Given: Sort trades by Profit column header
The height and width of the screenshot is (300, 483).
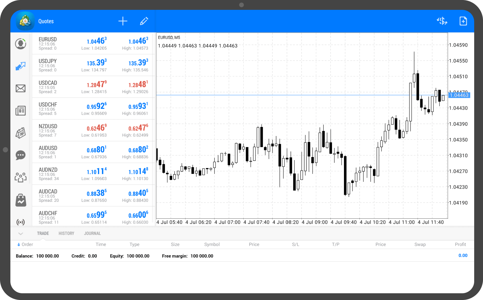Looking at the screenshot, I should (x=460, y=244).
